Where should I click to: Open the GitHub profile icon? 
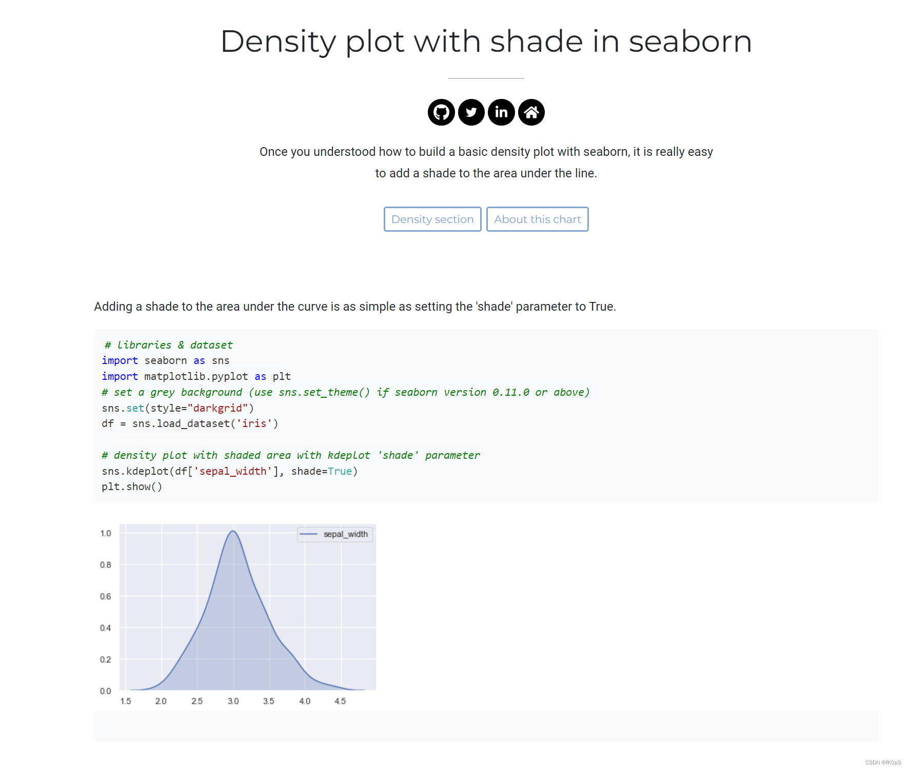click(x=441, y=112)
